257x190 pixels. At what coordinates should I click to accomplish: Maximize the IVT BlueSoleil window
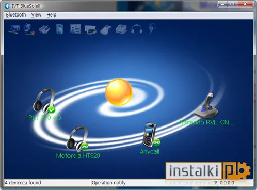[232, 4]
